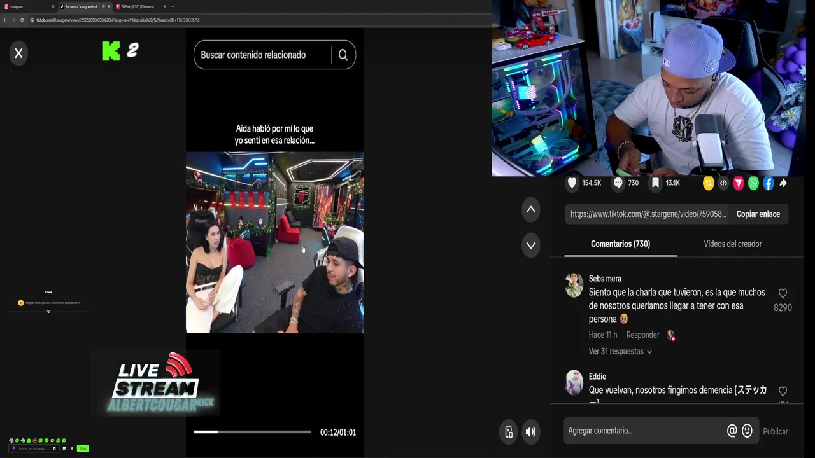Go to next video with down chevron
Viewport: 815px width, 458px height.
(530, 245)
